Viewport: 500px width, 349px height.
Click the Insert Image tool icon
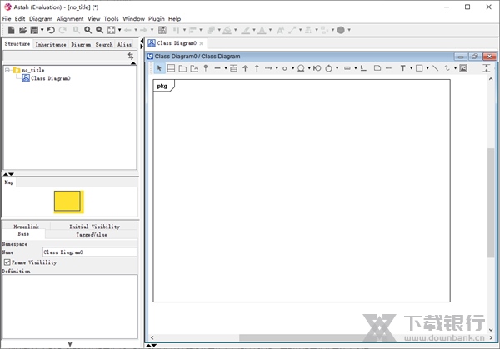pyautogui.click(x=462, y=68)
